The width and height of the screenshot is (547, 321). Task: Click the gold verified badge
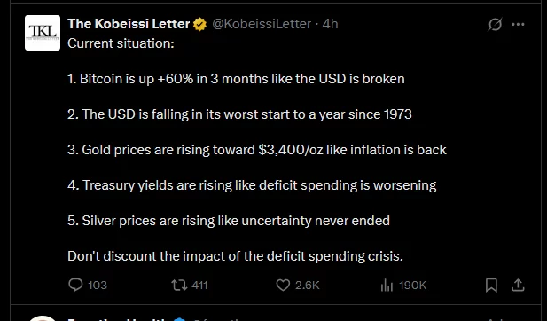click(x=199, y=25)
